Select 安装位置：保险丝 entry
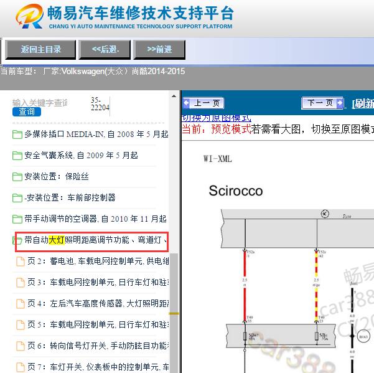 point(57,176)
